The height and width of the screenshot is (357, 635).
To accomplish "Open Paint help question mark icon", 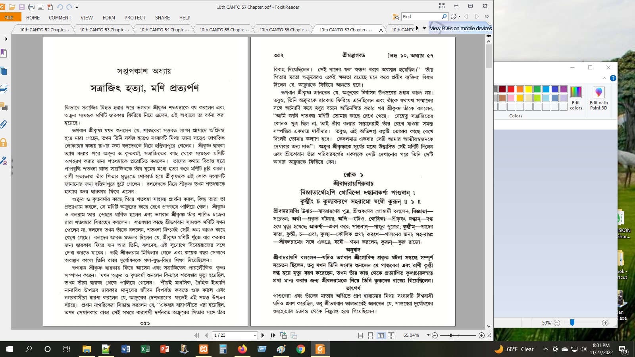I will click(x=613, y=78).
